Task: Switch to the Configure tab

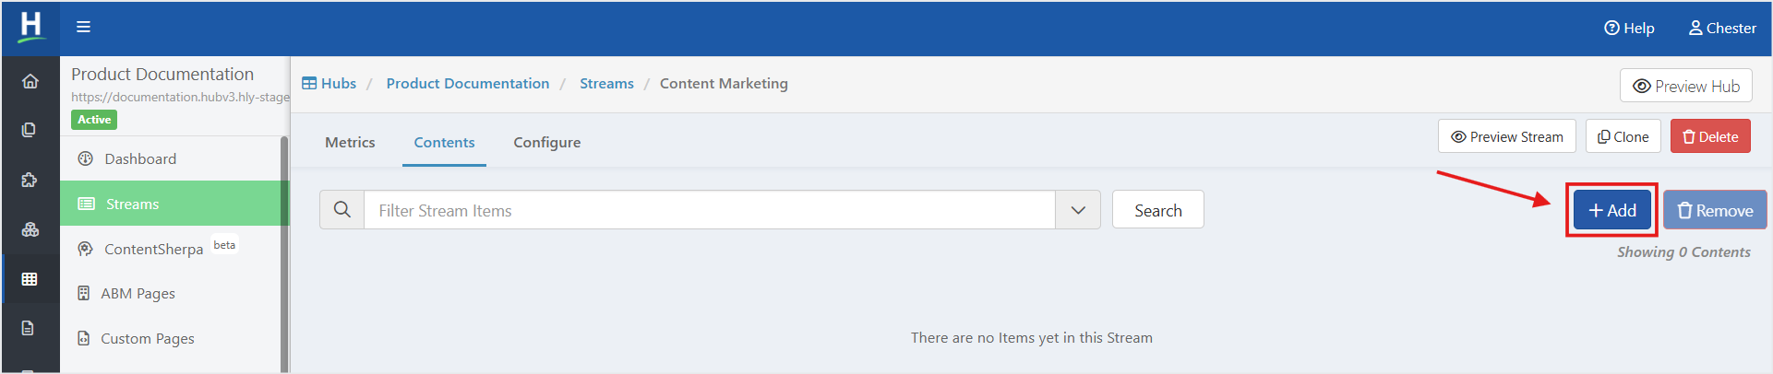Action: pyautogui.click(x=547, y=142)
